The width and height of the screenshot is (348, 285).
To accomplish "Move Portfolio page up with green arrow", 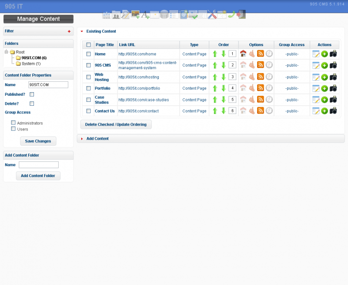I will click(215, 88).
